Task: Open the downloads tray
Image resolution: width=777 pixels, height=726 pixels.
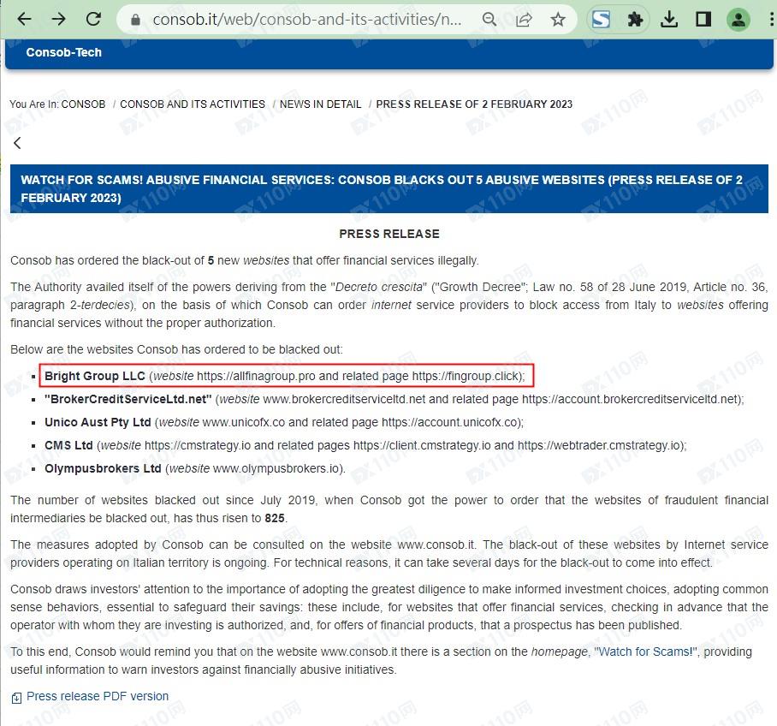Action: [669, 20]
